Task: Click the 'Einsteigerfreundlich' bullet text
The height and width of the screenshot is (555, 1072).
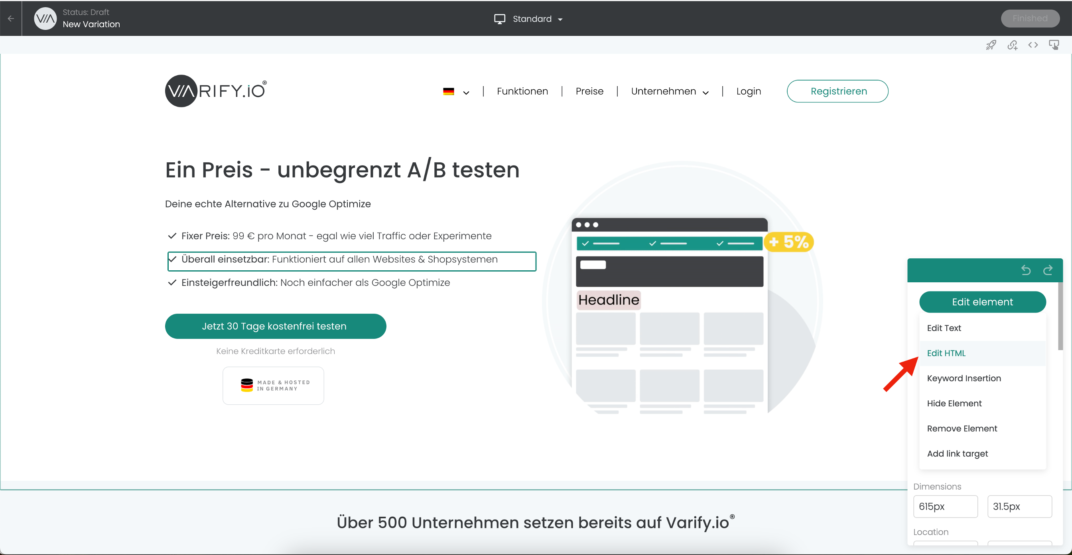Action: [x=315, y=283]
